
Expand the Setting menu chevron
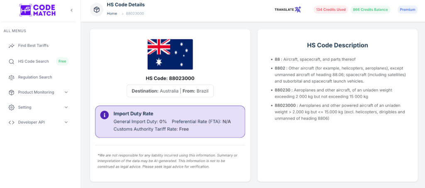point(66,107)
